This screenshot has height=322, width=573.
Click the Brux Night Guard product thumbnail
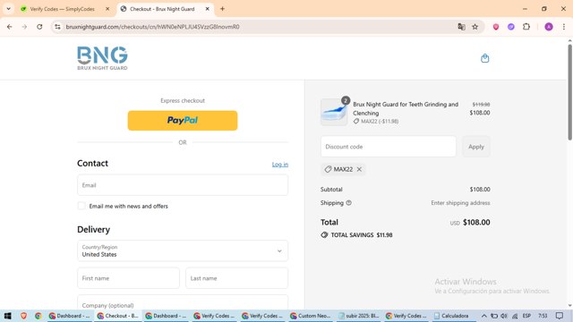[334, 112]
